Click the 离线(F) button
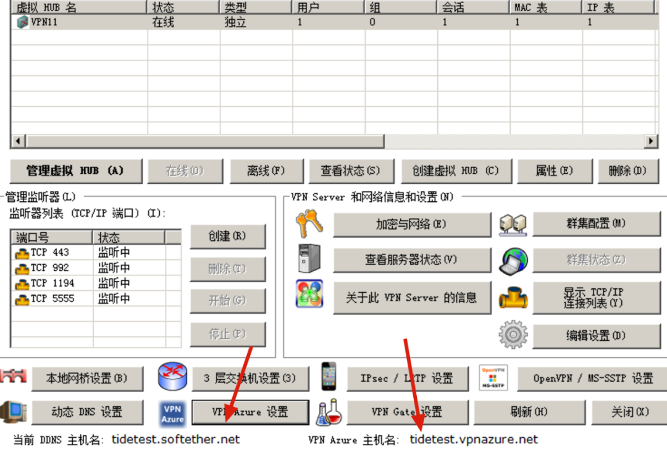 point(267,171)
